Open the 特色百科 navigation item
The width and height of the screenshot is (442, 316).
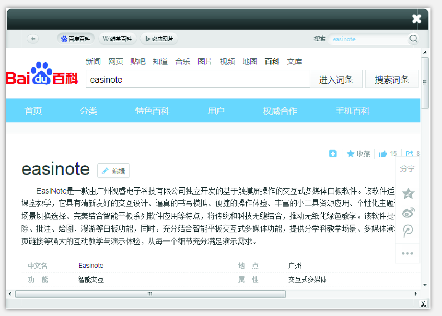coord(152,111)
